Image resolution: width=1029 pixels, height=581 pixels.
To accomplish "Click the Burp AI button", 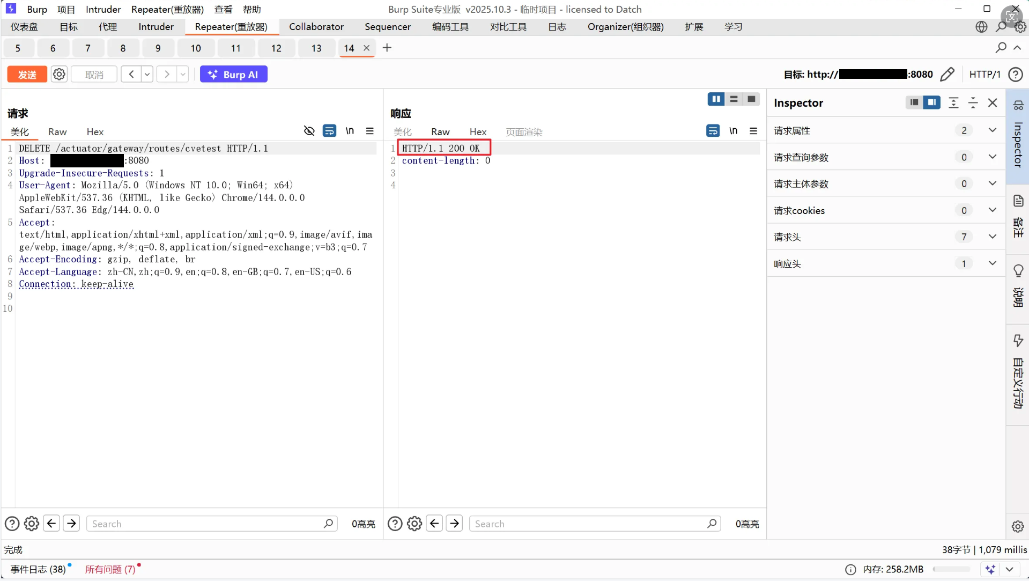I will tap(234, 74).
